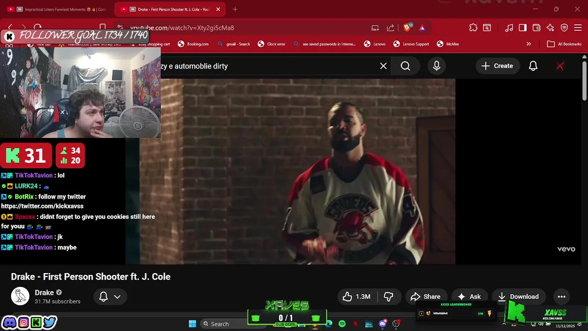This screenshot has height=331, width=588.
Task: Open saved passwords bookmark
Action: 325,44
